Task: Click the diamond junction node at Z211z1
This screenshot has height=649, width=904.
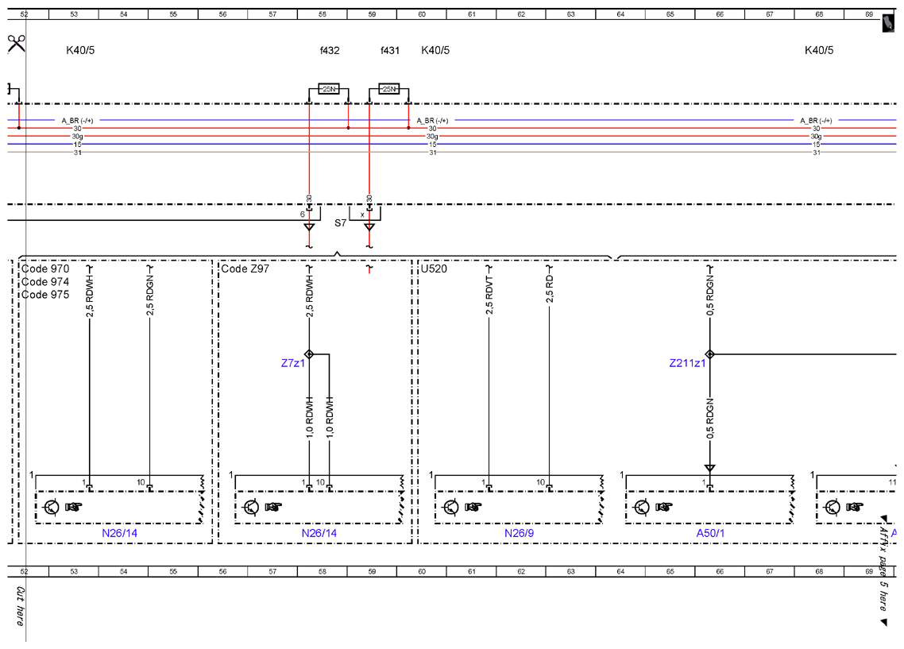Action: (x=709, y=354)
